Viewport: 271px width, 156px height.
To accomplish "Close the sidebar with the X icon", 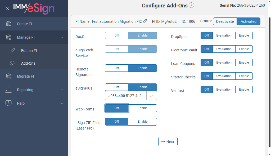I will [7, 8].
